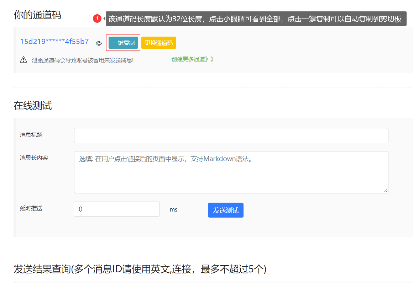Reveal full channel code with eye icon
This screenshot has height=283, width=413.
tap(99, 43)
